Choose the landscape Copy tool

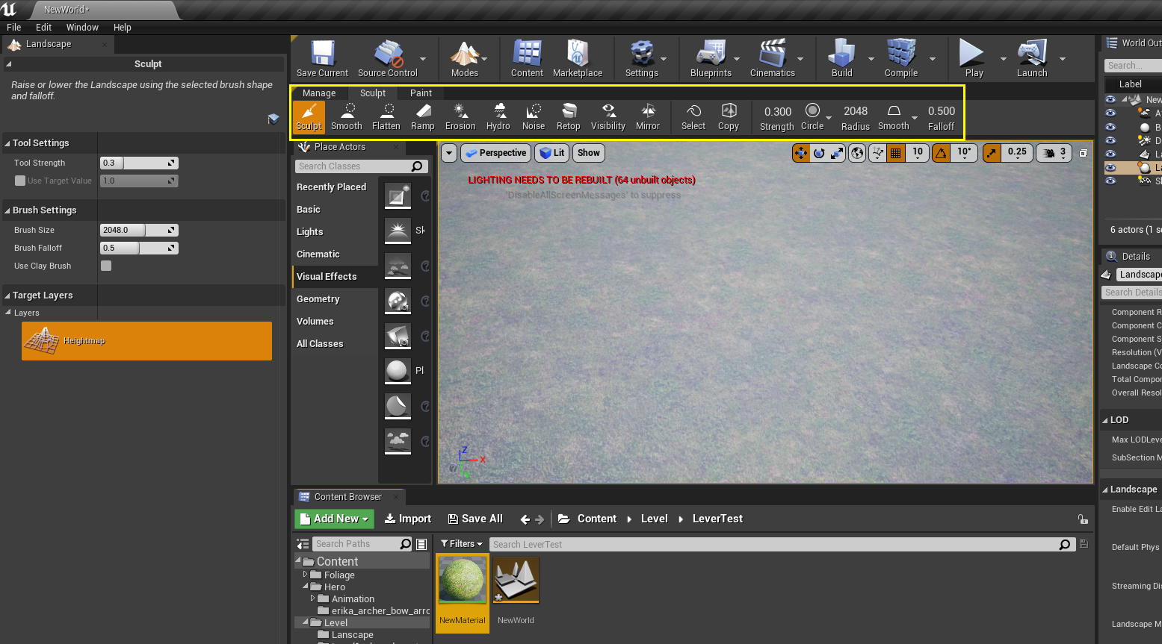tap(729, 118)
